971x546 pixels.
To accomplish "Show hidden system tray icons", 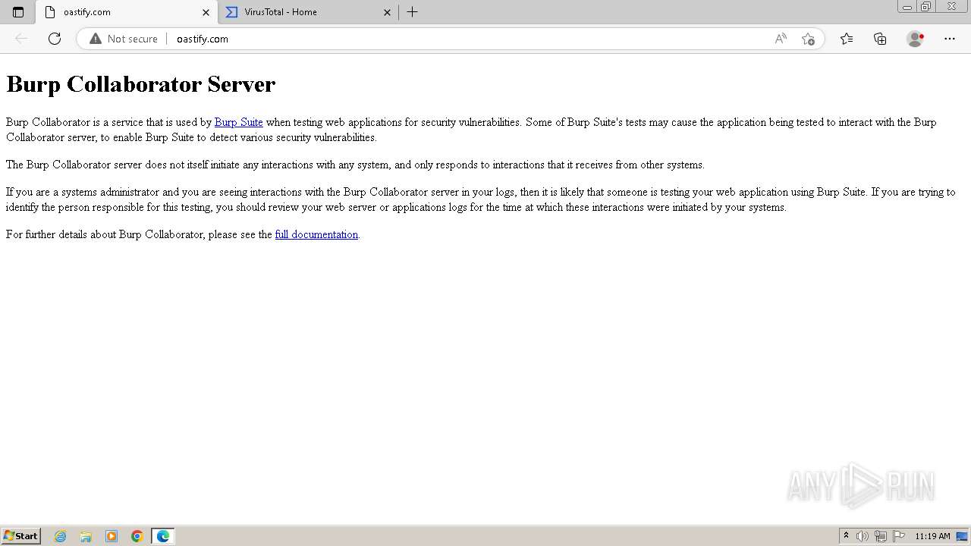I will 847,536.
